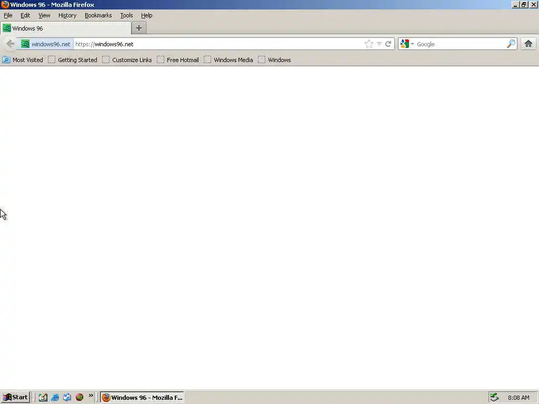Click the Show Desktop quick launch icon

point(43,398)
